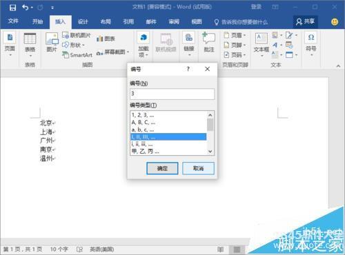The image size is (345, 255).
Task: Switch to the 视图 tab
Action: click(197, 21)
